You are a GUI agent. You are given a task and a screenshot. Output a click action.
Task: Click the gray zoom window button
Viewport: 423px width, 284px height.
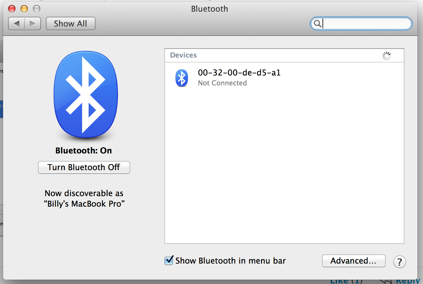point(37,9)
